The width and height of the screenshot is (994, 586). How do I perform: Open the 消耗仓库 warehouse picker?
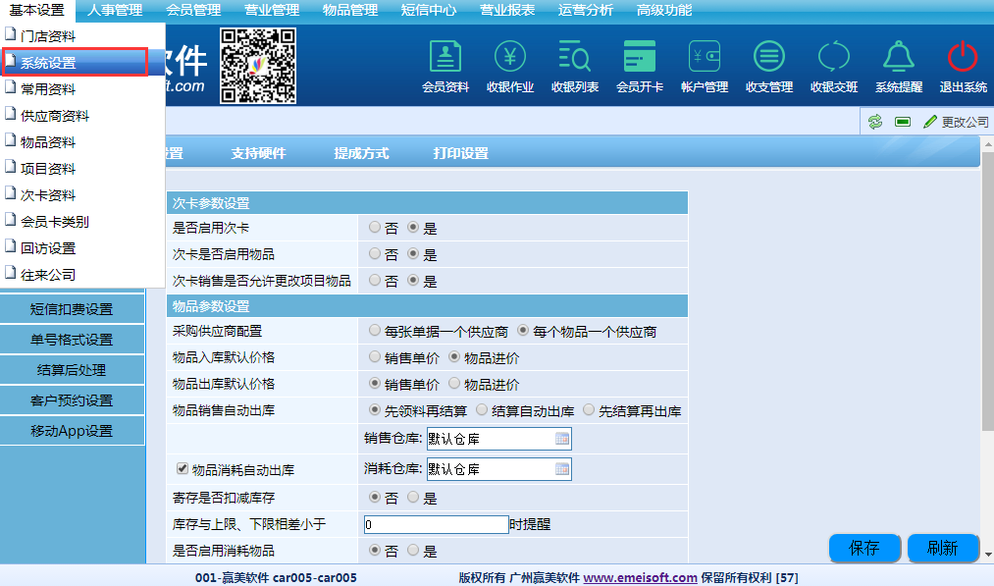pos(562,469)
